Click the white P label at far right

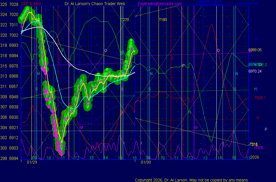[x=266, y=129]
